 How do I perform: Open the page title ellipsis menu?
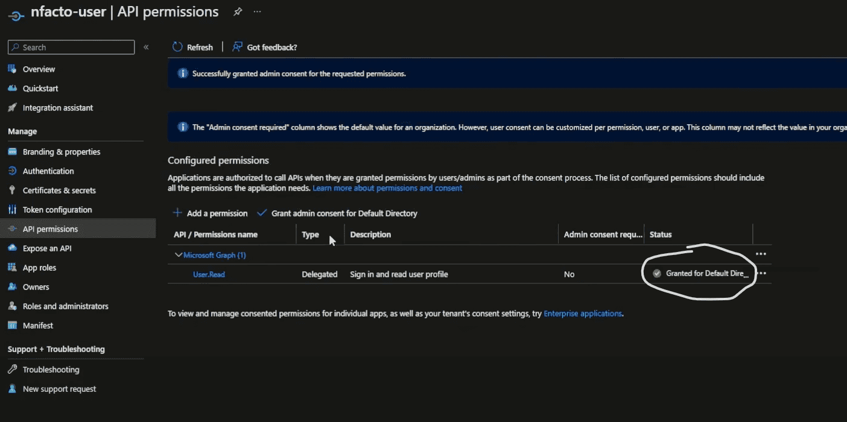pyautogui.click(x=256, y=11)
